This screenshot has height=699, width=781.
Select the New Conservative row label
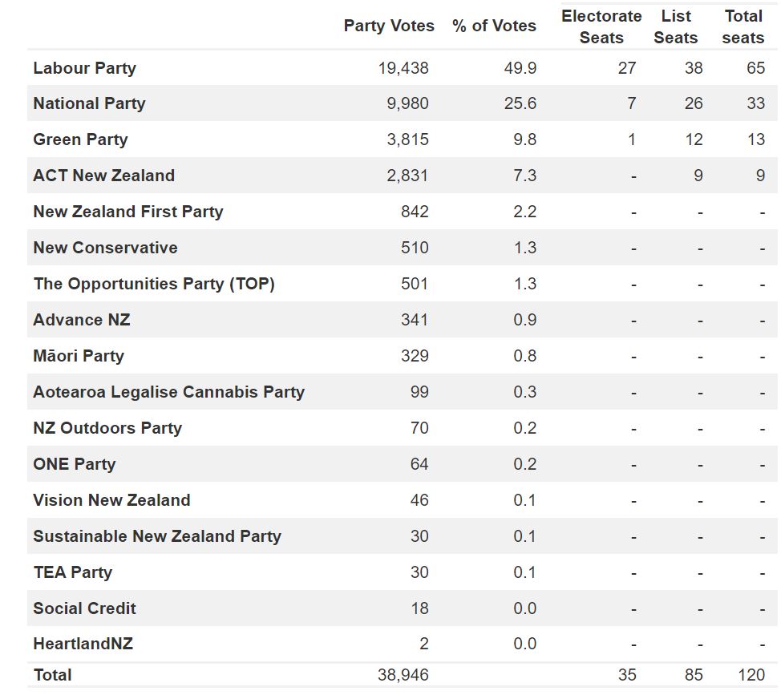click(105, 248)
